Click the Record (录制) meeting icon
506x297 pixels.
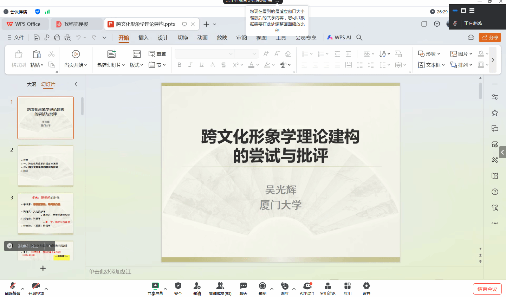point(262,286)
